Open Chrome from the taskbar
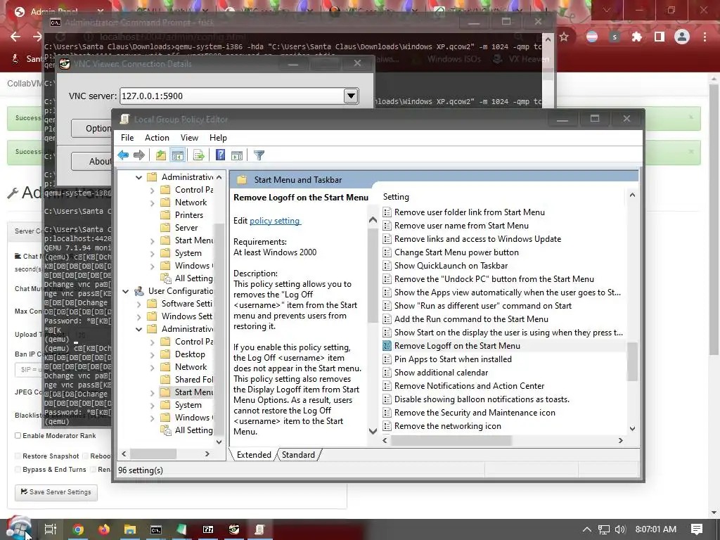Image resolution: width=720 pixels, height=540 pixels. tap(78, 529)
